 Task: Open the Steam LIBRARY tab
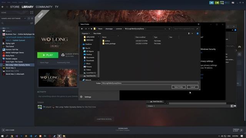pyautogui.click(x=28, y=7)
